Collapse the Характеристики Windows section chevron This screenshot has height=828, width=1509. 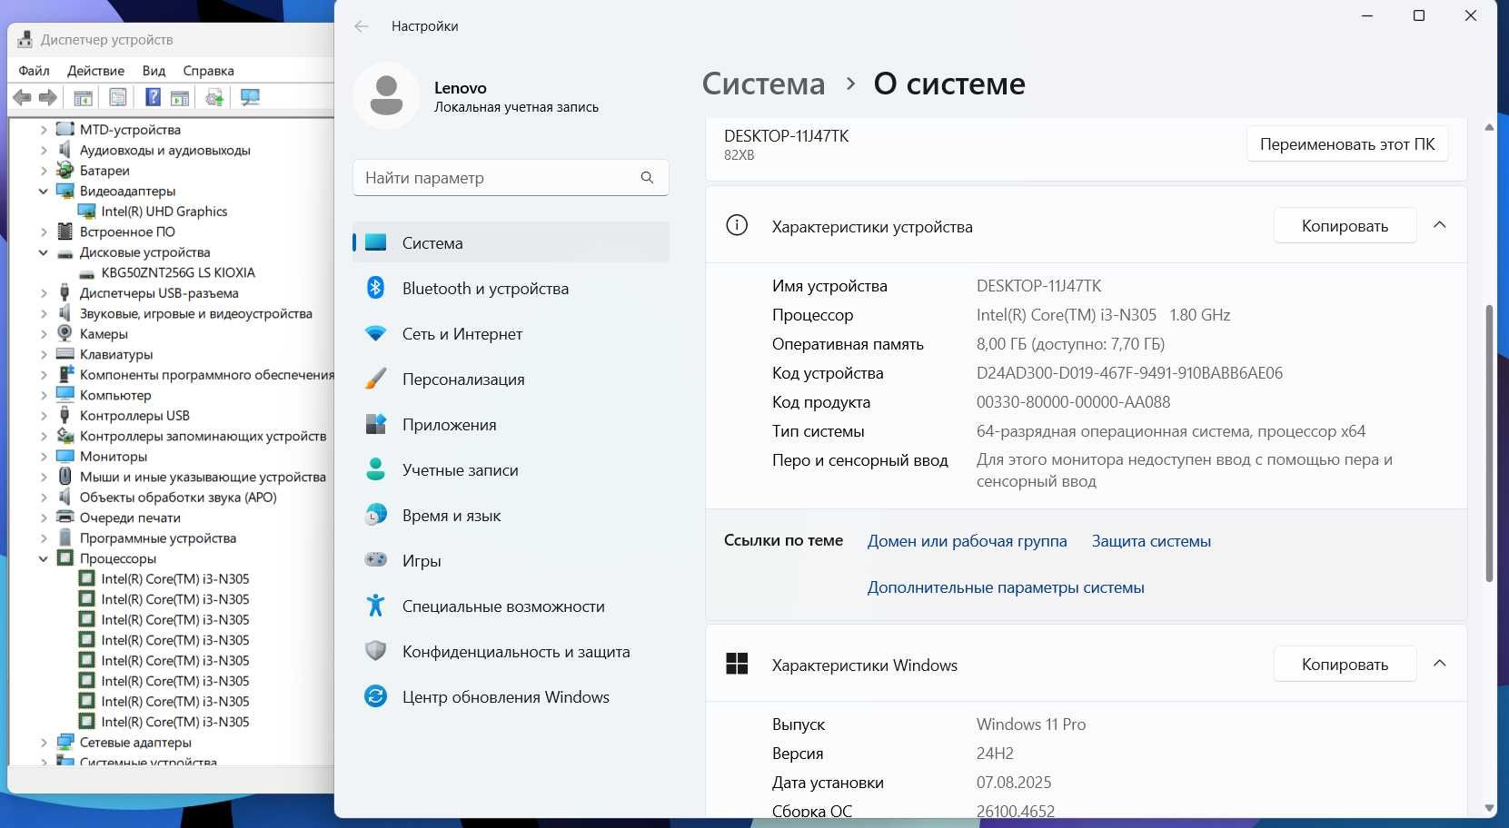pos(1440,664)
